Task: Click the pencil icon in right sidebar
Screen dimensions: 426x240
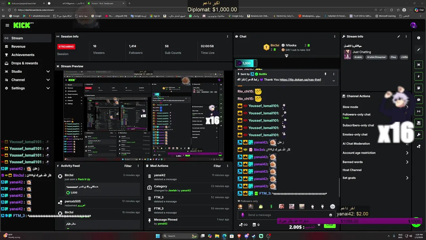Action: coord(419,50)
